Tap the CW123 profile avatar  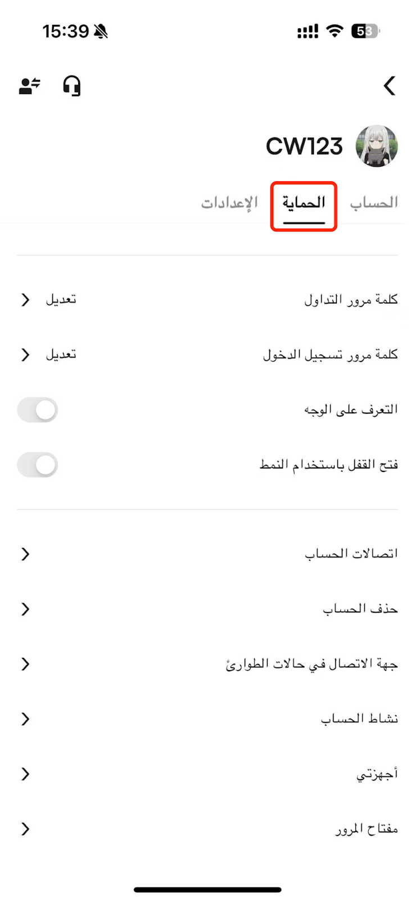click(377, 146)
